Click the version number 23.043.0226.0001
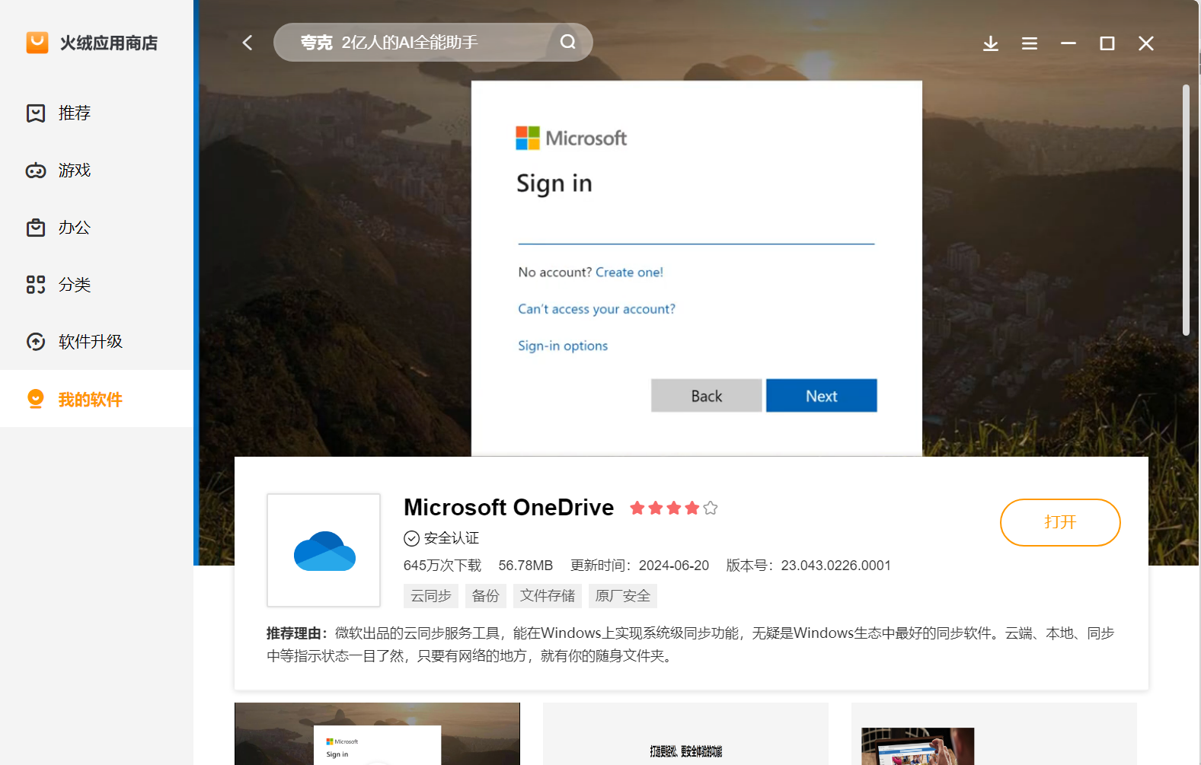This screenshot has width=1201, height=765. click(835, 566)
